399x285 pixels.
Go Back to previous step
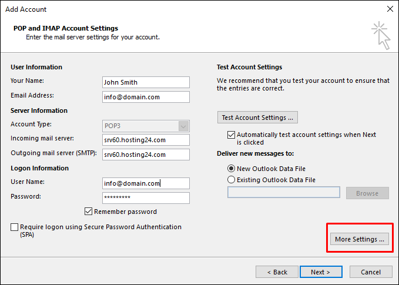[277, 272]
